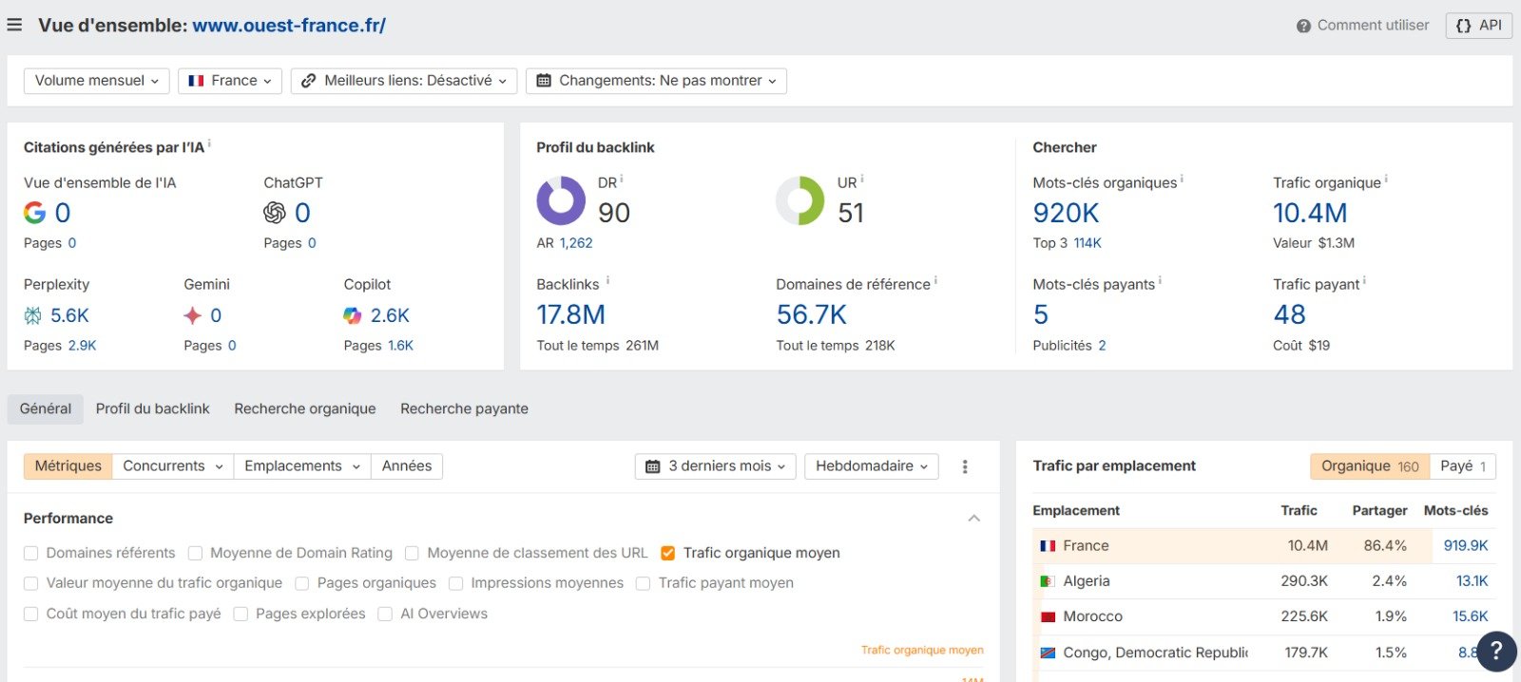Click the API button
1521x682 pixels.
coord(1478,26)
